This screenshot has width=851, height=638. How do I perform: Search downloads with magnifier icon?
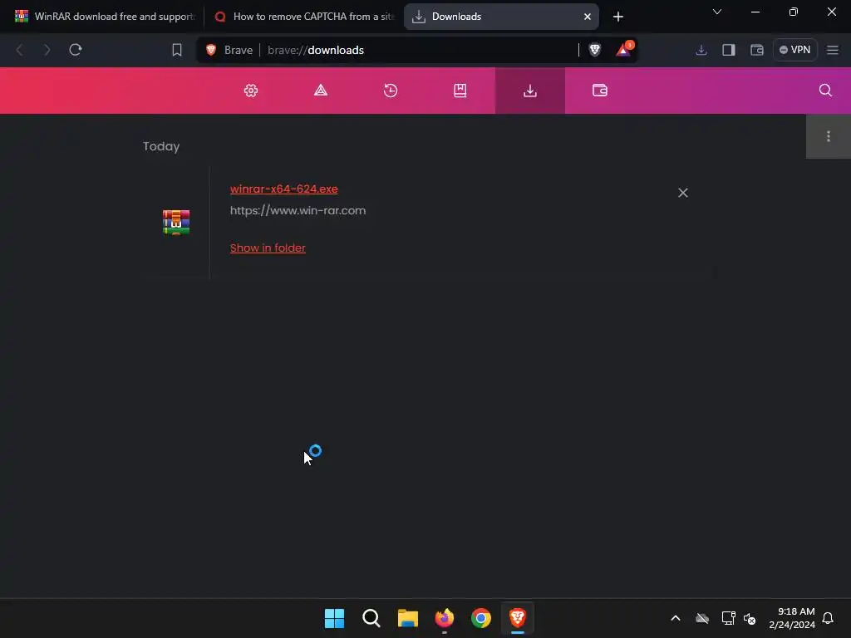(x=825, y=91)
